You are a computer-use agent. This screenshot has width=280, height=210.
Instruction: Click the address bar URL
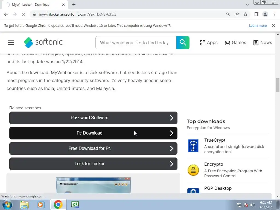tap(77, 14)
